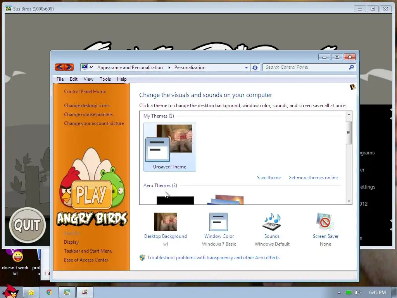Select the second Aero theme thumbnail

(x=226, y=199)
